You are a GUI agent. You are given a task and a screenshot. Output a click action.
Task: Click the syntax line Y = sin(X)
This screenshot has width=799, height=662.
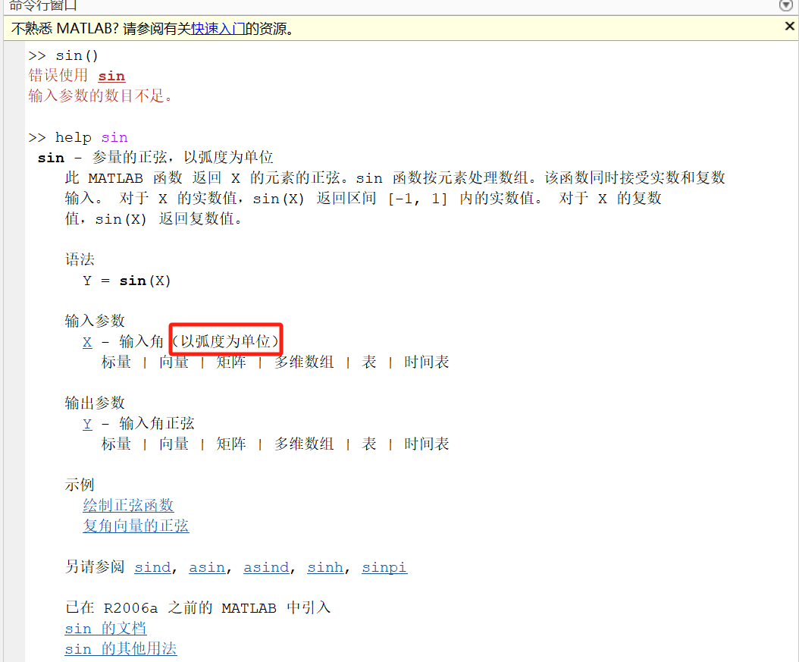[x=127, y=281]
